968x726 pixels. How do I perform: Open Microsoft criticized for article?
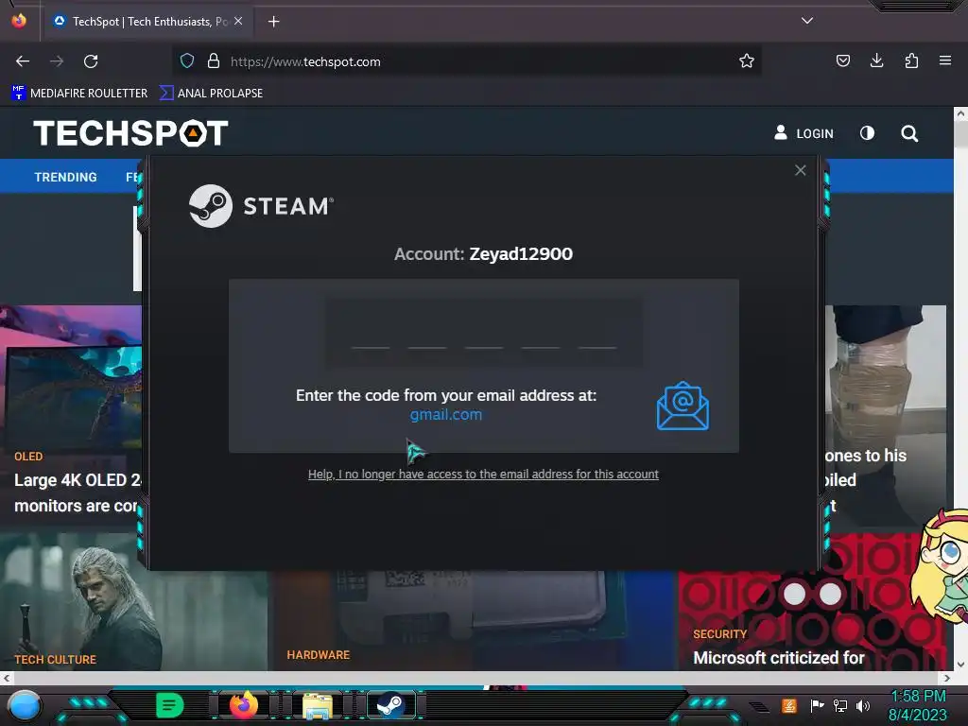[x=779, y=658]
